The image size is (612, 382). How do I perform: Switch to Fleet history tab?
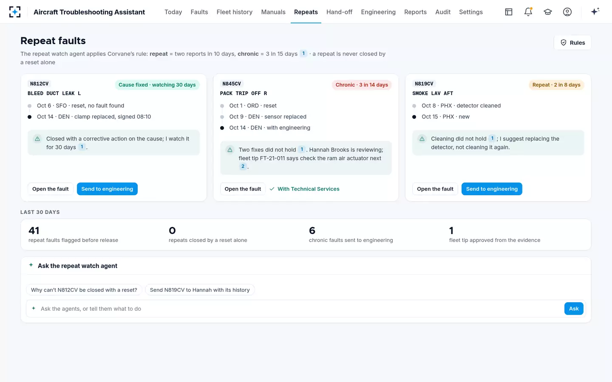[x=234, y=12]
